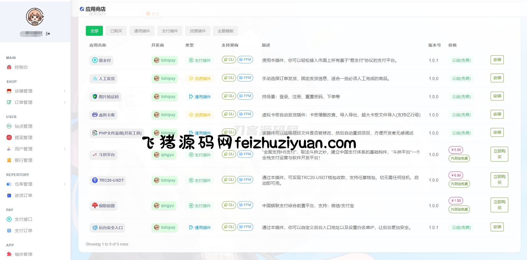Expand the 店铺管理 submenu

pyautogui.click(x=65, y=91)
